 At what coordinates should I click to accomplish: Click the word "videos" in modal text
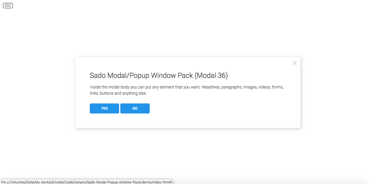click(x=264, y=87)
